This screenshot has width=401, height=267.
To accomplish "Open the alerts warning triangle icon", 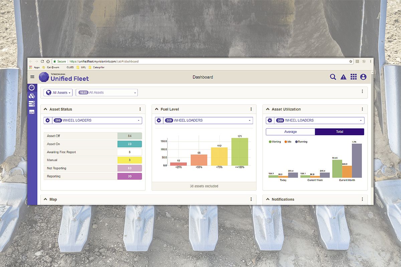I will tap(343, 77).
